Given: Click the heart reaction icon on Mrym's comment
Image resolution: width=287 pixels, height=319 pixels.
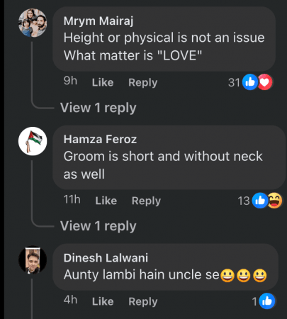Looking at the screenshot, I should [266, 82].
